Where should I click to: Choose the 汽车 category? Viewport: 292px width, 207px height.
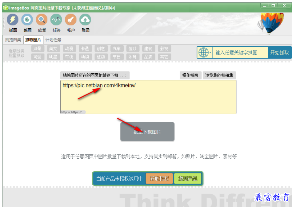[x=117, y=48]
